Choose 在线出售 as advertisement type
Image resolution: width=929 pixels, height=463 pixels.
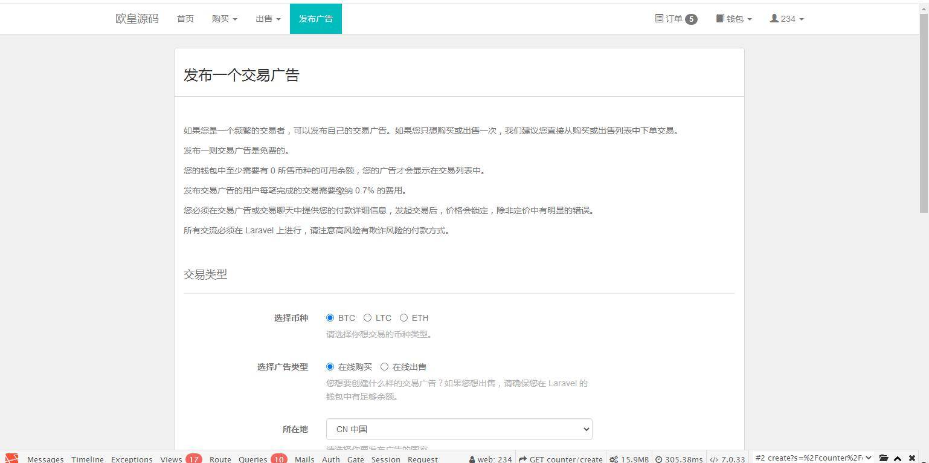(x=385, y=367)
